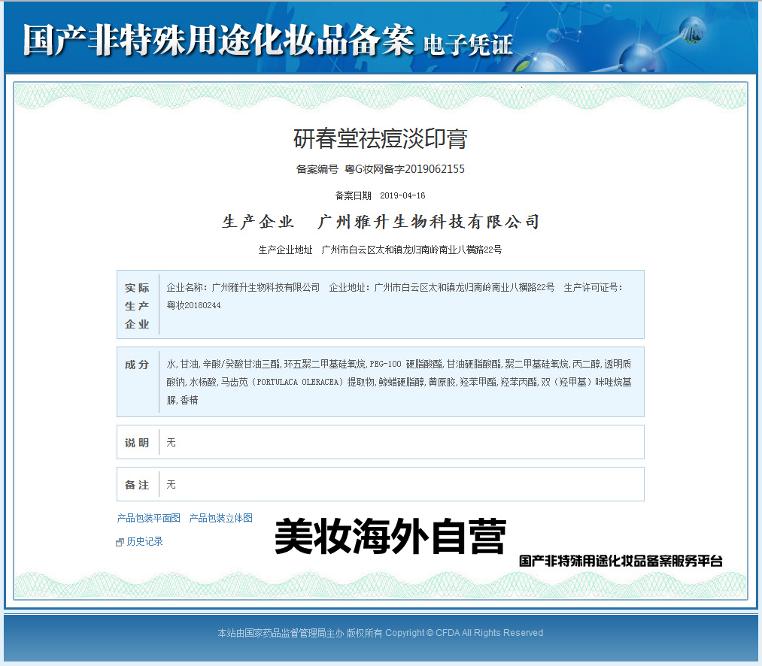This screenshot has height=666, width=762.
Task: Click the 备案日期 label
Action: click(354, 195)
